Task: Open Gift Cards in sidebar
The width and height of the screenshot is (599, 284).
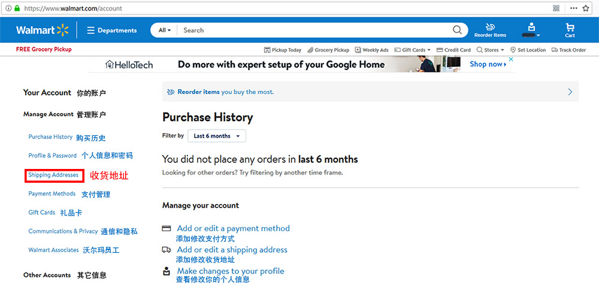Action: [x=42, y=213]
